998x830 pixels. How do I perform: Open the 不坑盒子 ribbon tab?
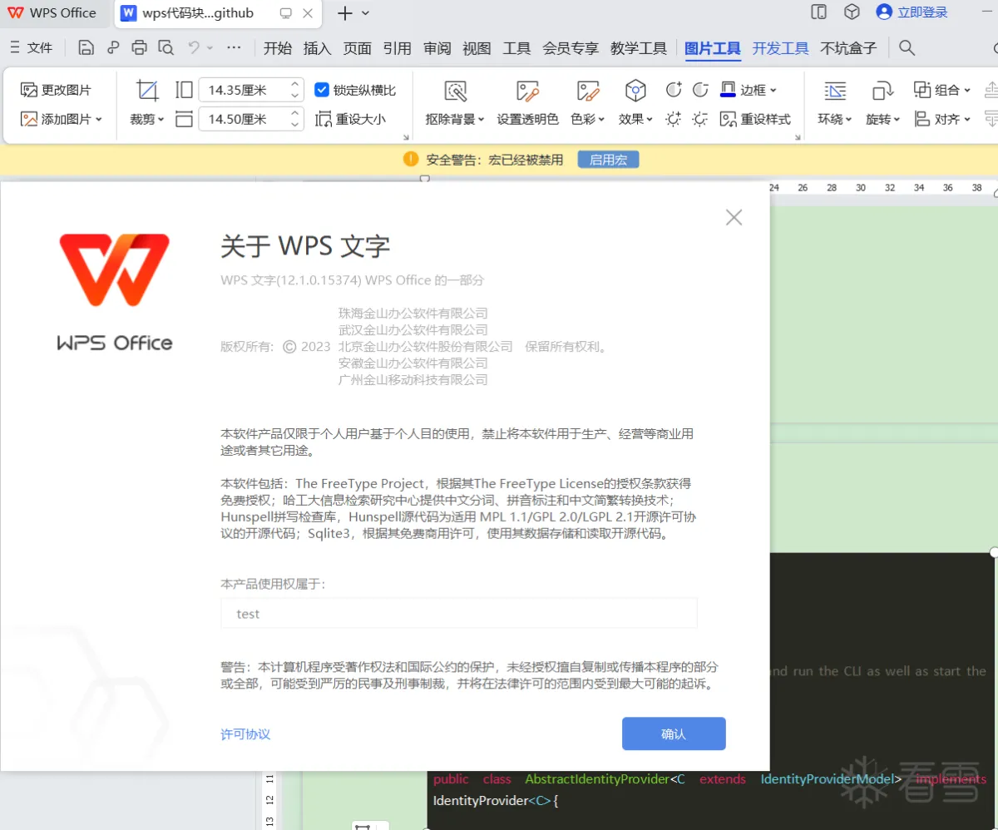click(x=848, y=48)
